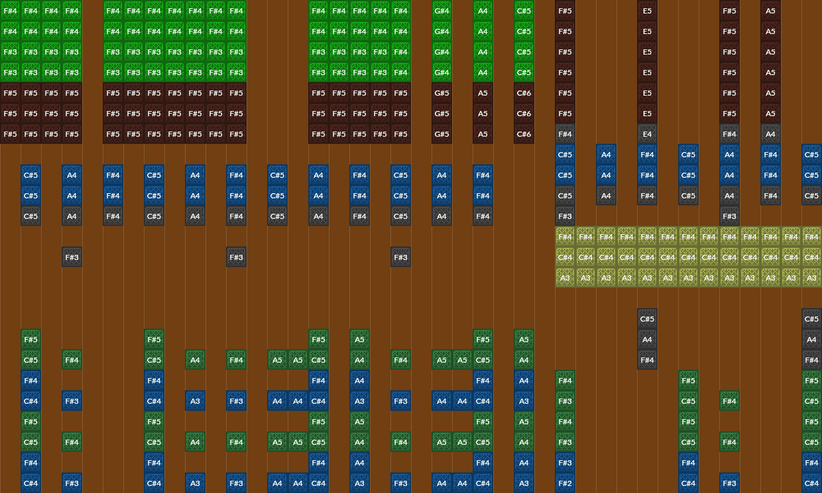
Task: Select a green F#5 note block lower left
Action: point(30,340)
